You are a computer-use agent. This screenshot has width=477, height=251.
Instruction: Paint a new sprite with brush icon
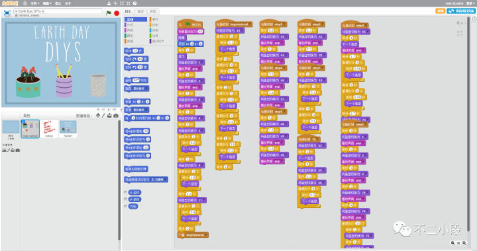(x=103, y=116)
